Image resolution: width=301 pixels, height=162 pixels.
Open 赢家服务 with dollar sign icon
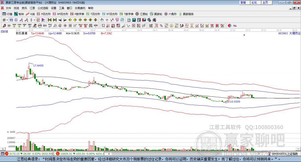pyautogui.click(x=186, y=14)
